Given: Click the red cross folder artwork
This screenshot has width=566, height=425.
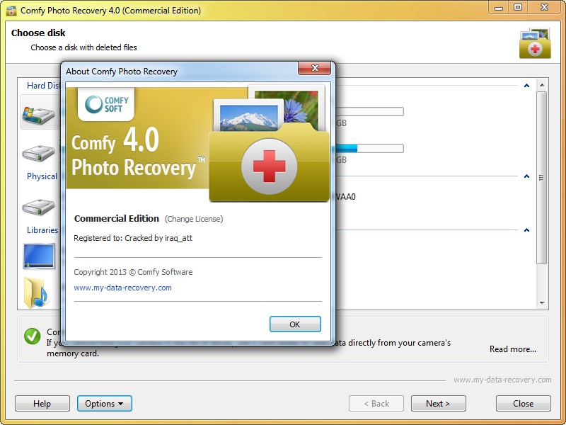Looking at the screenshot, I should [x=270, y=161].
